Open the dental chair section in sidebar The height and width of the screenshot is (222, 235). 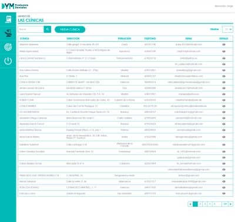(8, 33)
